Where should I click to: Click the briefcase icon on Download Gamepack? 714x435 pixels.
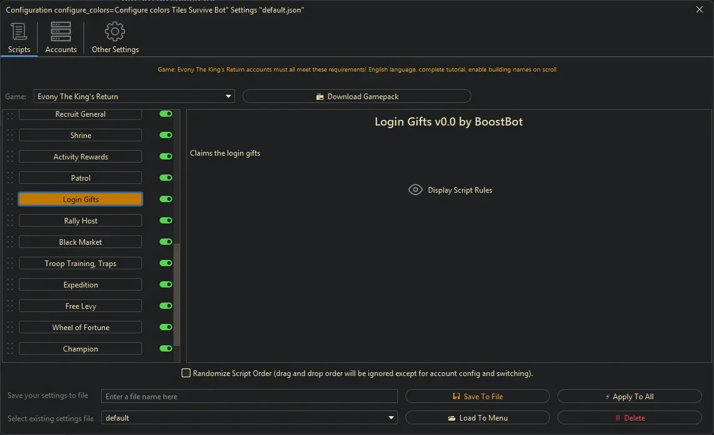(321, 96)
